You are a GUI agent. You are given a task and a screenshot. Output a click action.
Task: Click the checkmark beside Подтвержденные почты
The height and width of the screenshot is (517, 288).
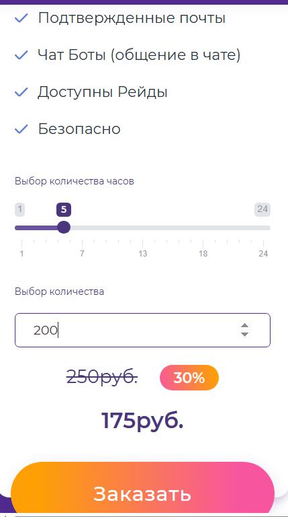(21, 18)
